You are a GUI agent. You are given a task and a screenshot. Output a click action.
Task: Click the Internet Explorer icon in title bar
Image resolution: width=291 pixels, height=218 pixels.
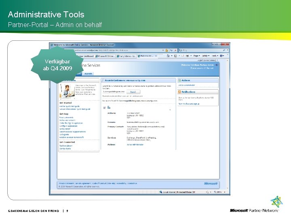(x=52, y=45)
